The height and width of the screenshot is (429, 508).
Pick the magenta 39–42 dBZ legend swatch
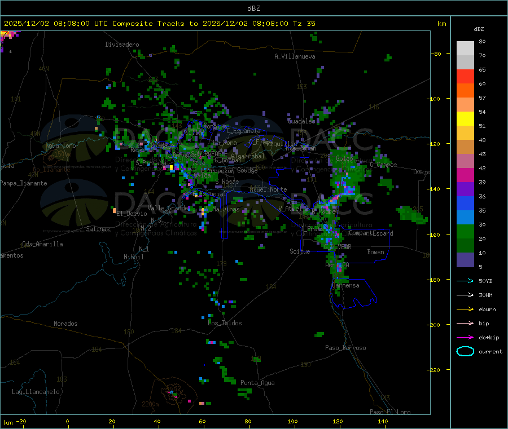465,175
